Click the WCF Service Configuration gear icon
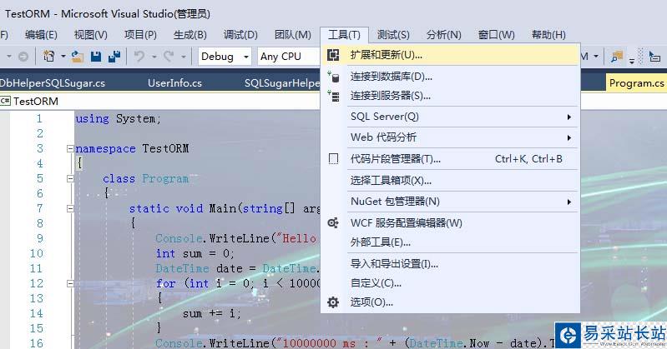Image resolution: width=667 pixels, height=349 pixels. tap(333, 222)
